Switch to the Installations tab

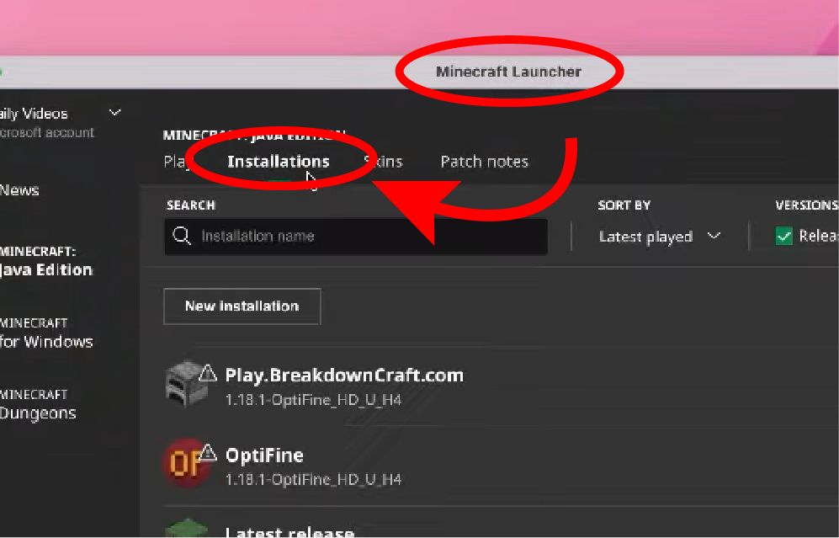(279, 161)
